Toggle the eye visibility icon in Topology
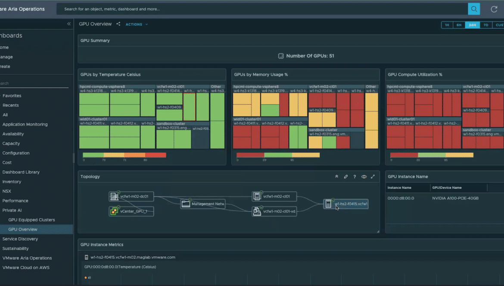 click(364, 176)
